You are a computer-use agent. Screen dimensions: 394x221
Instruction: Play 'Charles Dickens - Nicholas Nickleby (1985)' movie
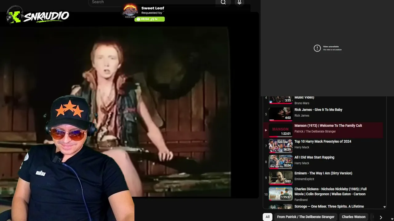(x=330, y=192)
